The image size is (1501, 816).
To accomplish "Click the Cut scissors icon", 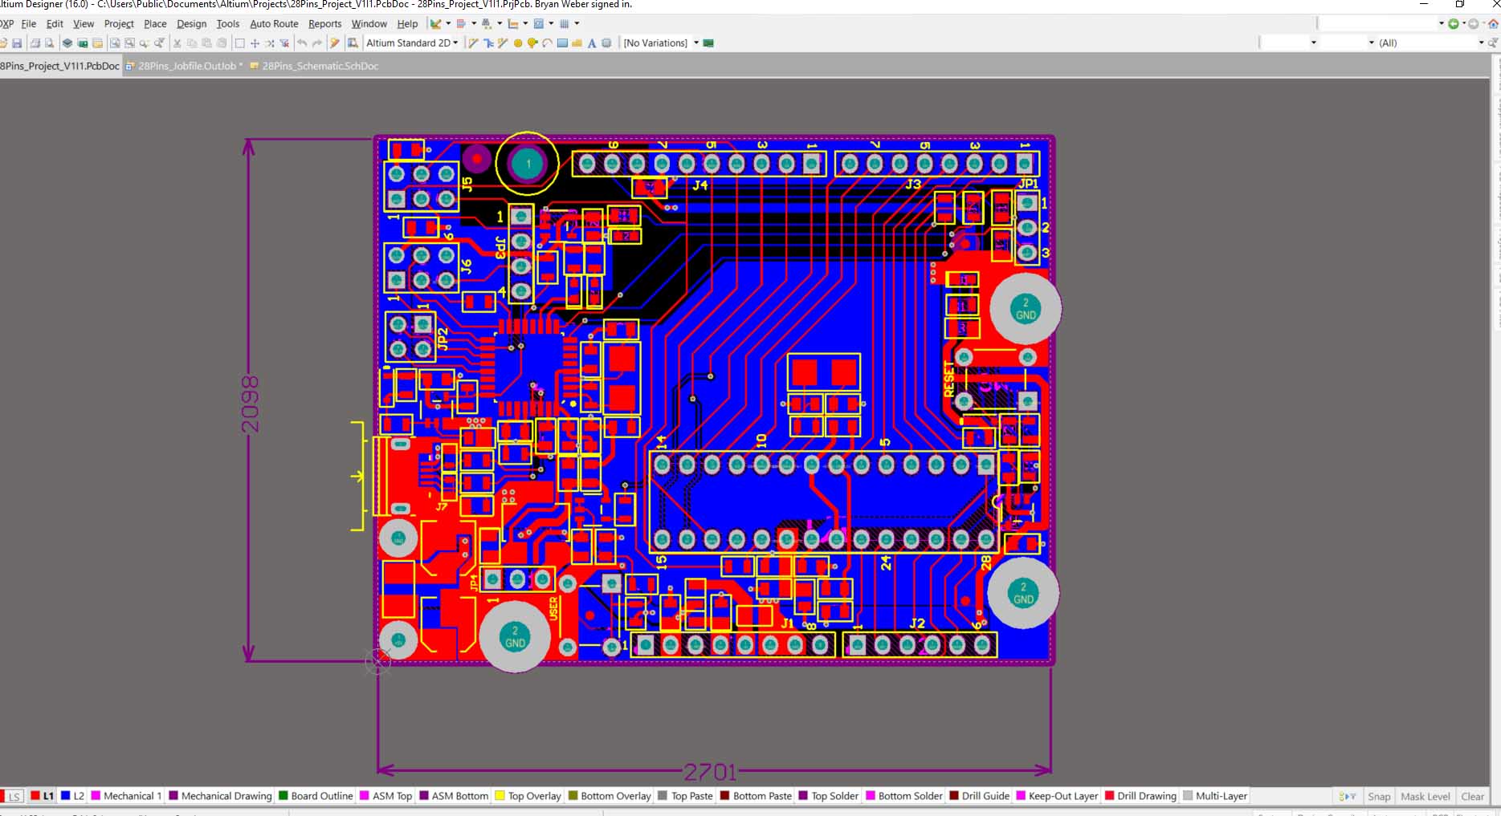I will [177, 43].
